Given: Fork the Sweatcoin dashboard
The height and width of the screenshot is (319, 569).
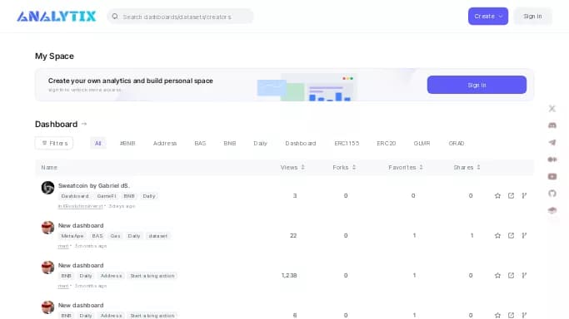Looking at the screenshot, I should 524,196.
